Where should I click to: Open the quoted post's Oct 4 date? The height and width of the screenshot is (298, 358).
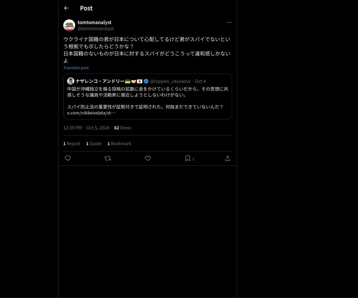(x=200, y=81)
